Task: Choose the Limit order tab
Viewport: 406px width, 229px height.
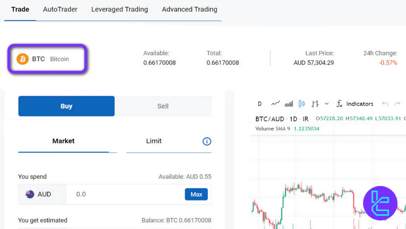Action: coord(153,141)
